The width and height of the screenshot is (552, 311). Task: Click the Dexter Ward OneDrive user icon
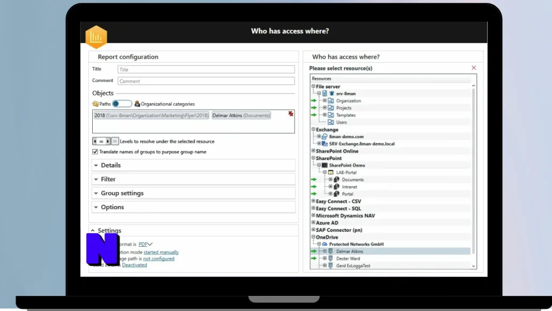(330, 259)
